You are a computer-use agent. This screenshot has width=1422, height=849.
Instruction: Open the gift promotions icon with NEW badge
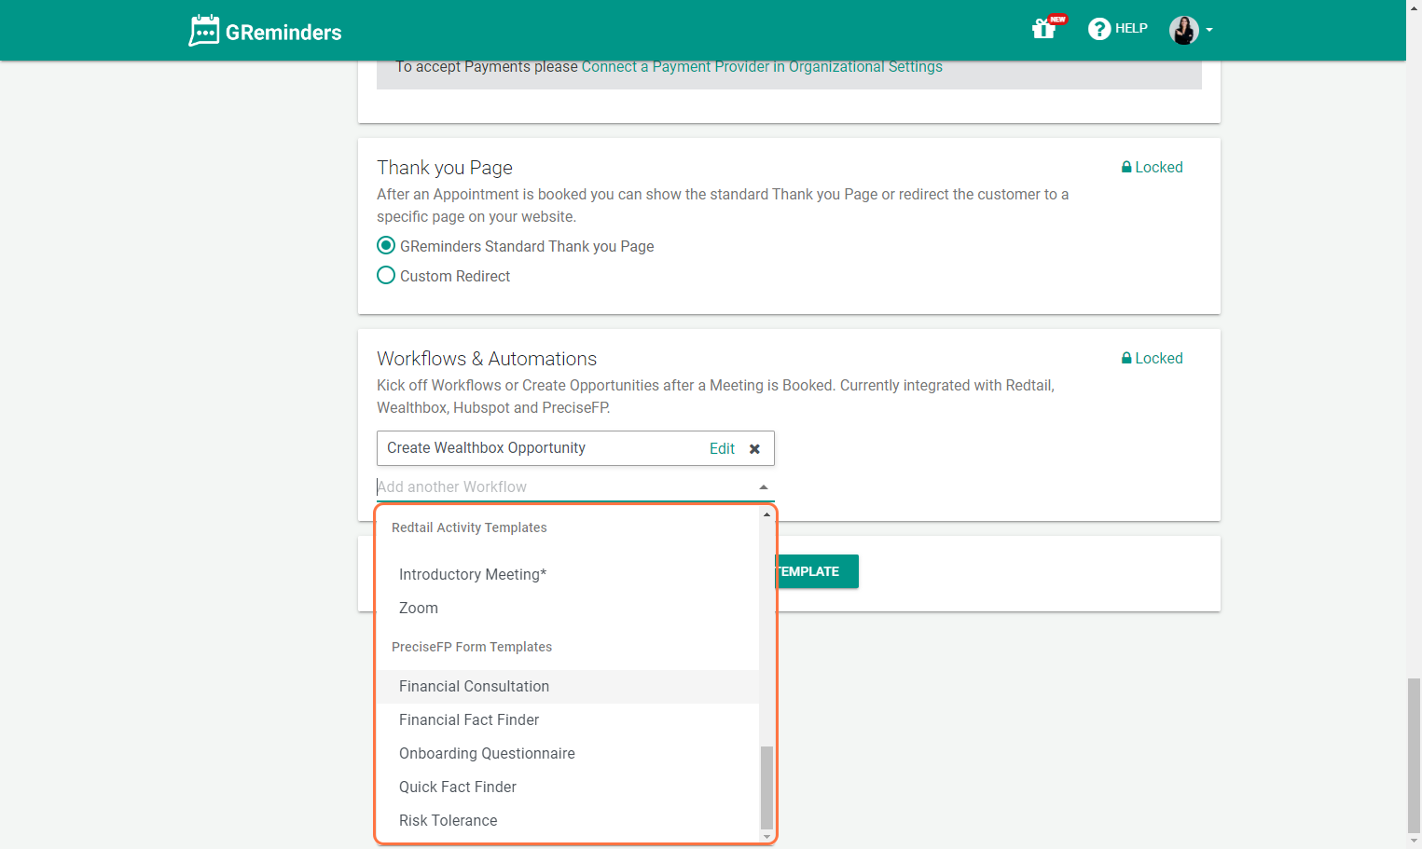point(1043,29)
